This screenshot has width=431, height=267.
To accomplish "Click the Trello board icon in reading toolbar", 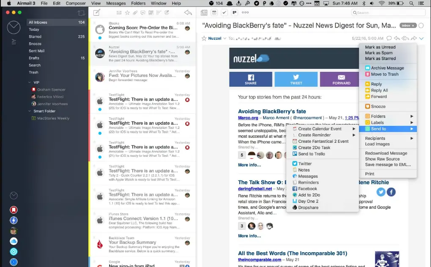I will [234, 12].
